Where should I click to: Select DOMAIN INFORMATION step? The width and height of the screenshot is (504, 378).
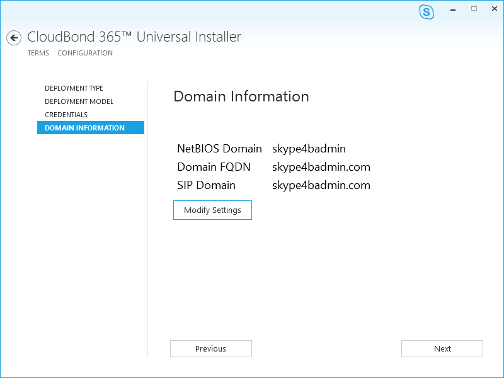click(x=91, y=128)
